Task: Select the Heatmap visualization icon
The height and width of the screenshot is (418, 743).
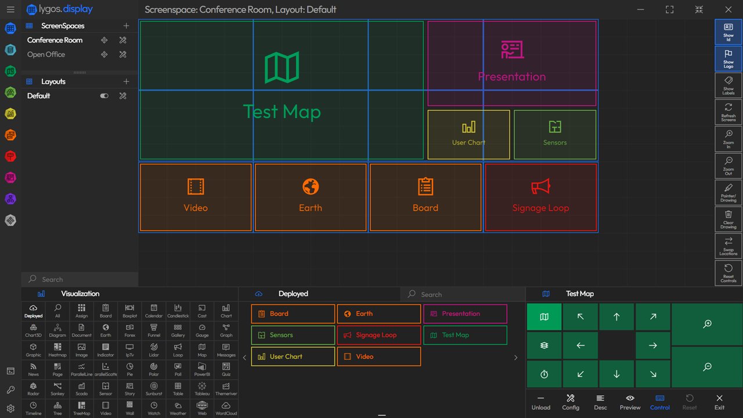Action: pyautogui.click(x=57, y=349)
